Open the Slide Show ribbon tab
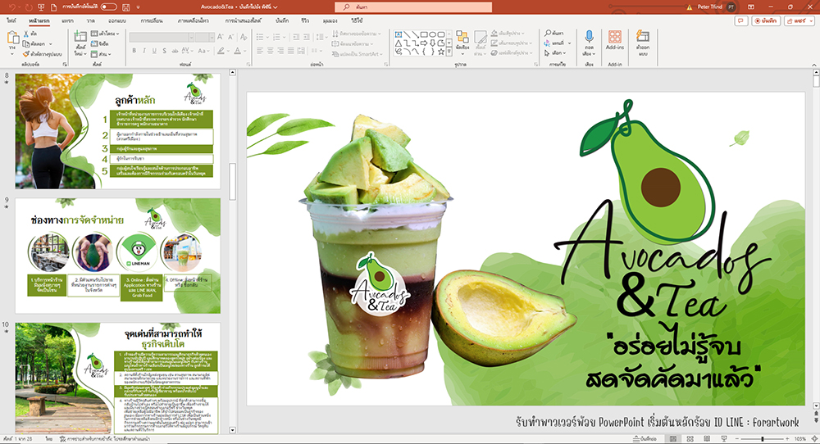 244,20
